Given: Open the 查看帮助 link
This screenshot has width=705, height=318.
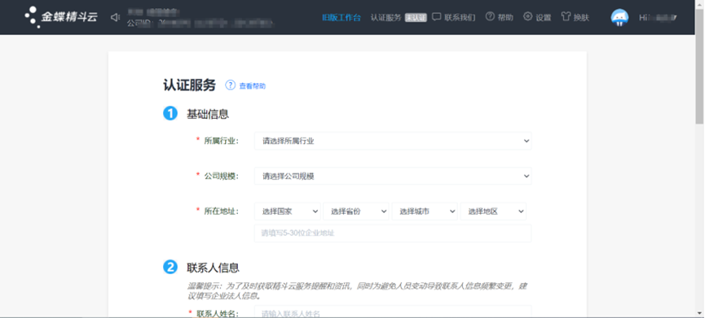Looking at the screenshot, I should (252, 86).
